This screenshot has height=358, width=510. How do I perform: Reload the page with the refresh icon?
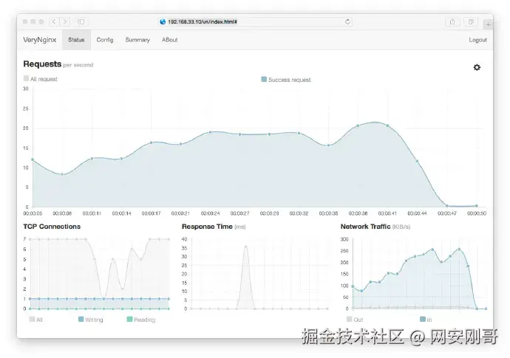click(x=347, y=21)
